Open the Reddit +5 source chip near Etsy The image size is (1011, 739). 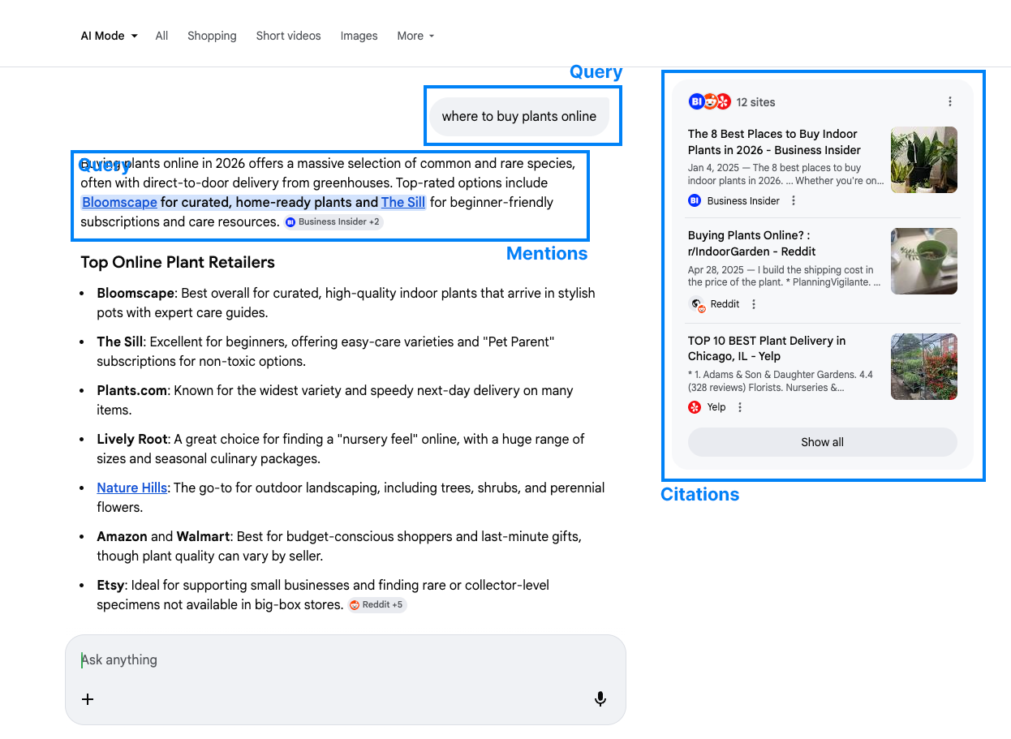pos(377,604)
